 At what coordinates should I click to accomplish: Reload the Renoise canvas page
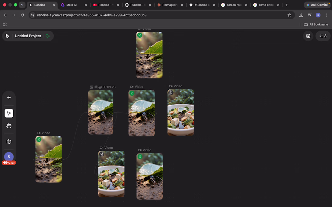[x=22, y=15]
